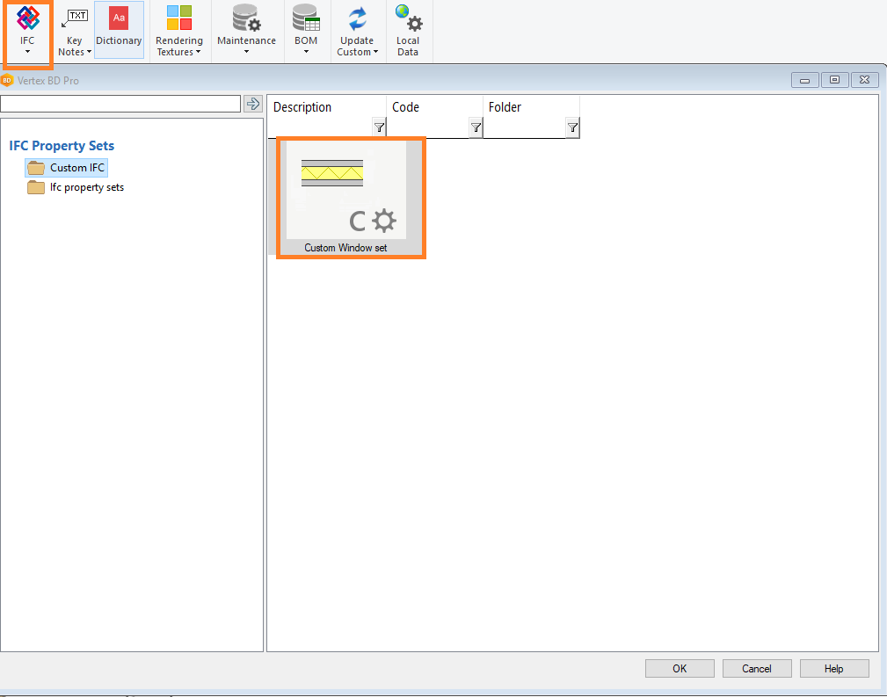Image resolution: width=887 pixels, height=697 pixels.
Task: Click the Help button
Action: pos(833,669)
